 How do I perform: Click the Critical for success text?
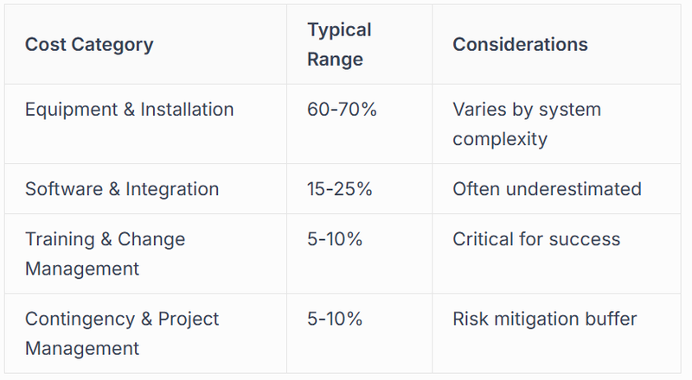536,239
